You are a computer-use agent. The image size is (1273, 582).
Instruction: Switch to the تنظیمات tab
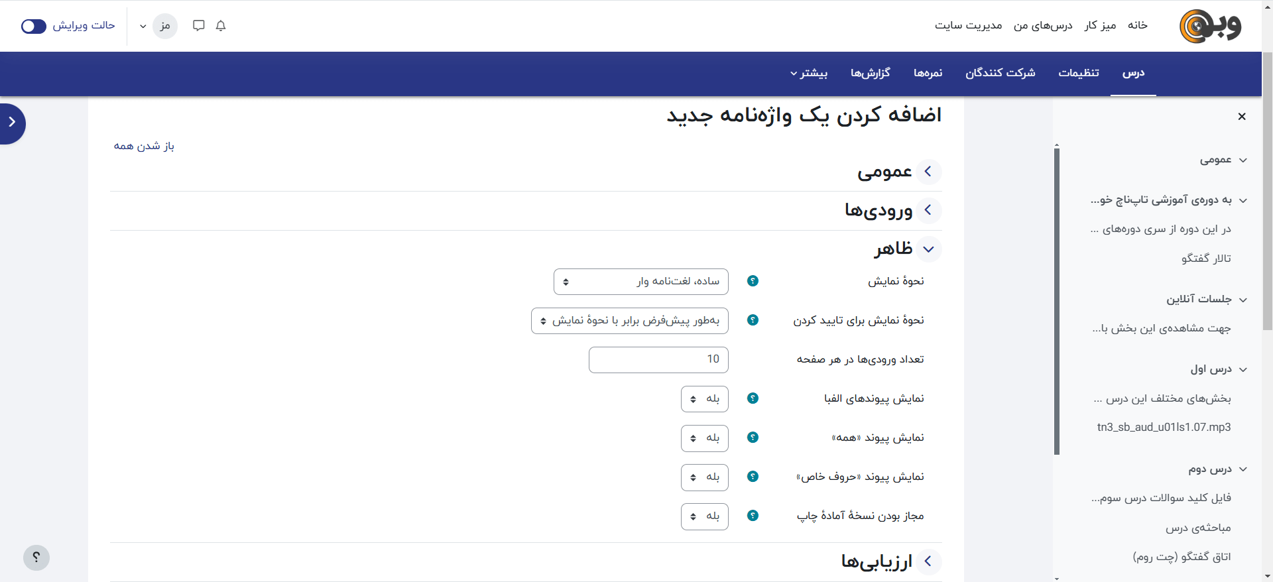tap(1078, 73)
